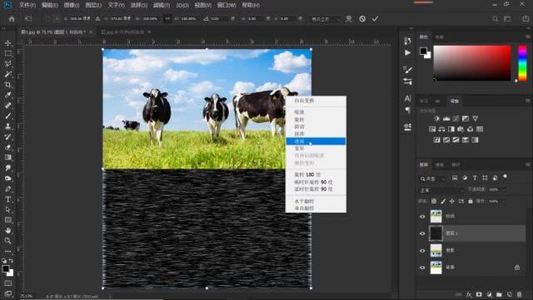The height and width of the screenshot is (300, 533).
Task: Pick a color in the red color field
Action: [472, 63]
